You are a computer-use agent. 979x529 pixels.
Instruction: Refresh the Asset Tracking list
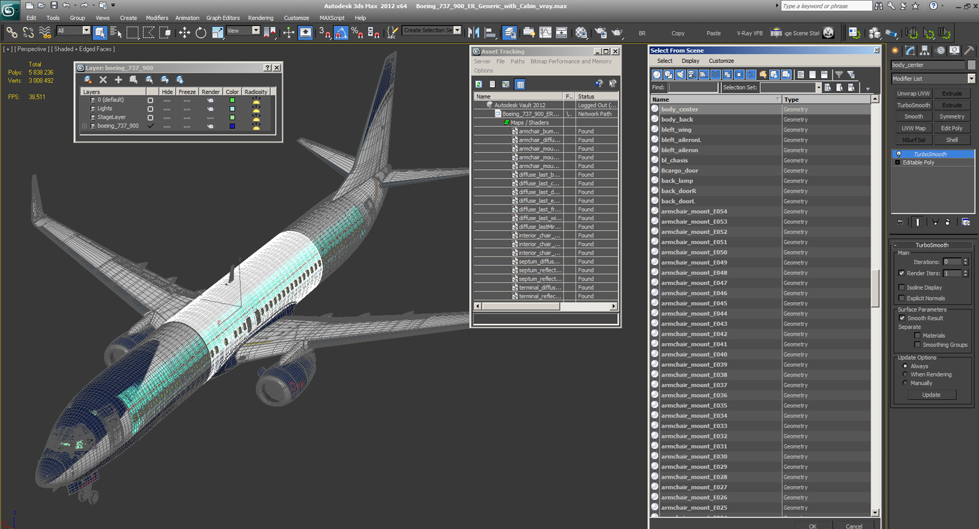[478, 84]
